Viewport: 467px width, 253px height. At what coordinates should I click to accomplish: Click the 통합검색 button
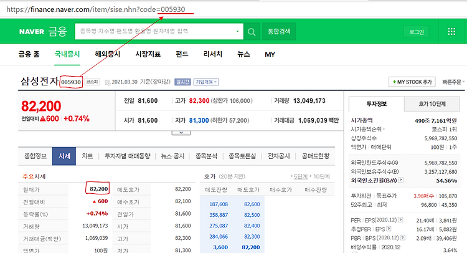click(279, 31)
